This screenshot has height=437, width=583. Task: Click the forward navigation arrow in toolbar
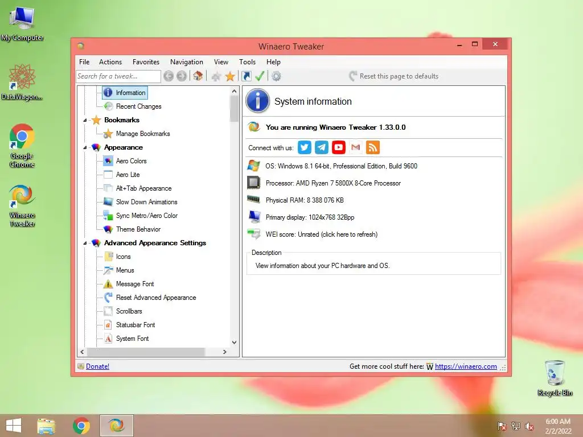[x=182, y=76]
